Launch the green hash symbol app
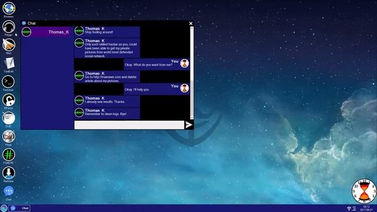 point(9,154)
